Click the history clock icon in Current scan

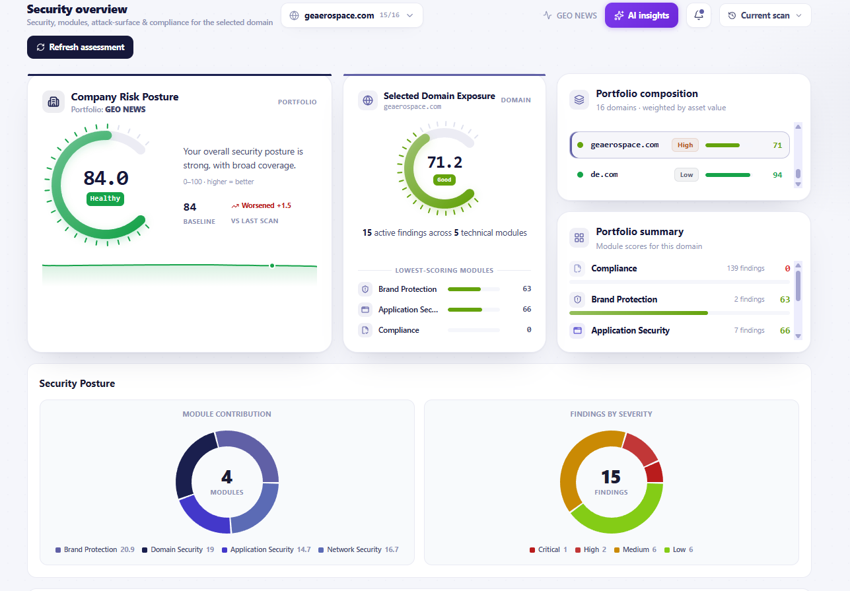(x=732, y=15)
